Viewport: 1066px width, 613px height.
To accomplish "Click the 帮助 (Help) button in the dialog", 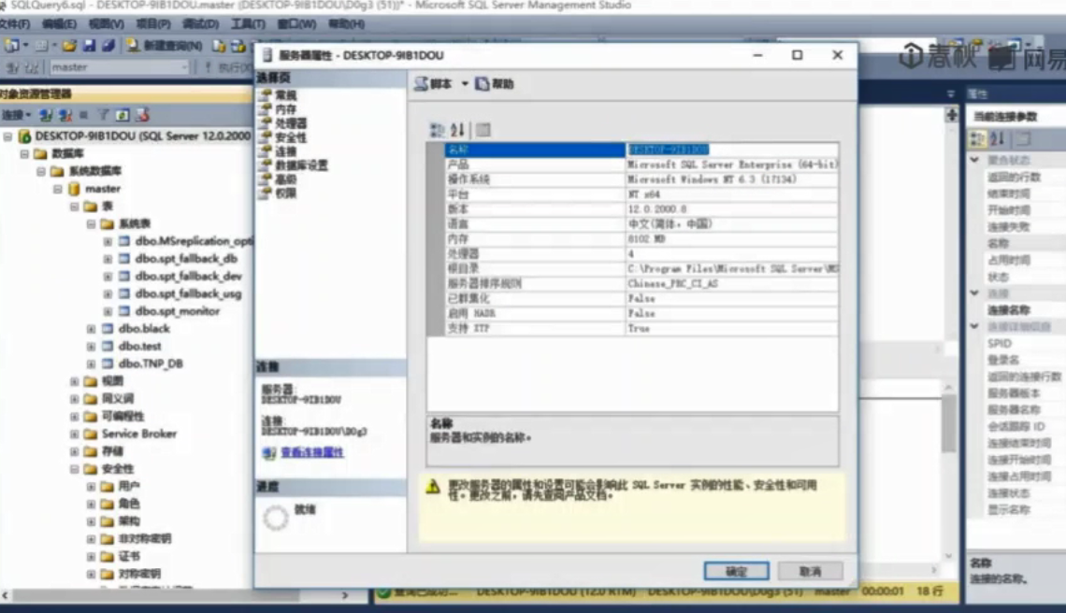I will tap(495, 83).
